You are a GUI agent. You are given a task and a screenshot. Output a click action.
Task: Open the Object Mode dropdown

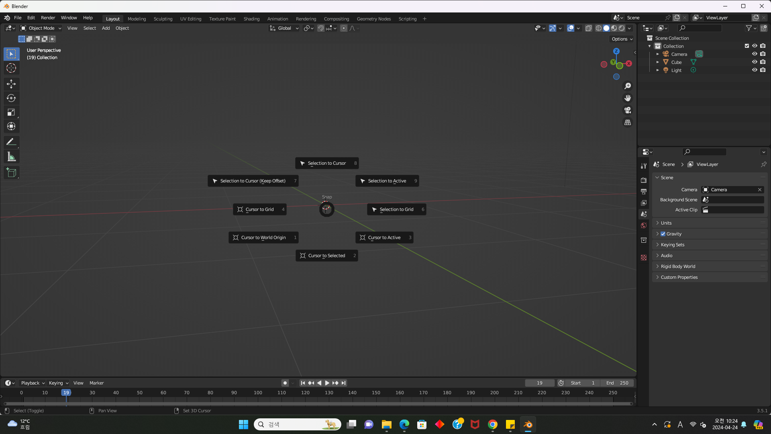(41, 28)
